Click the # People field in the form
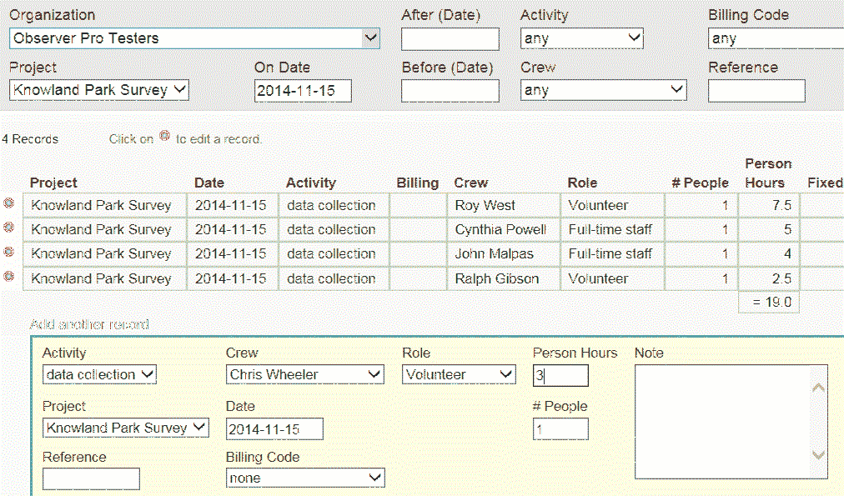The height and width of the screenshot is (496, 844). coord(560,429)
